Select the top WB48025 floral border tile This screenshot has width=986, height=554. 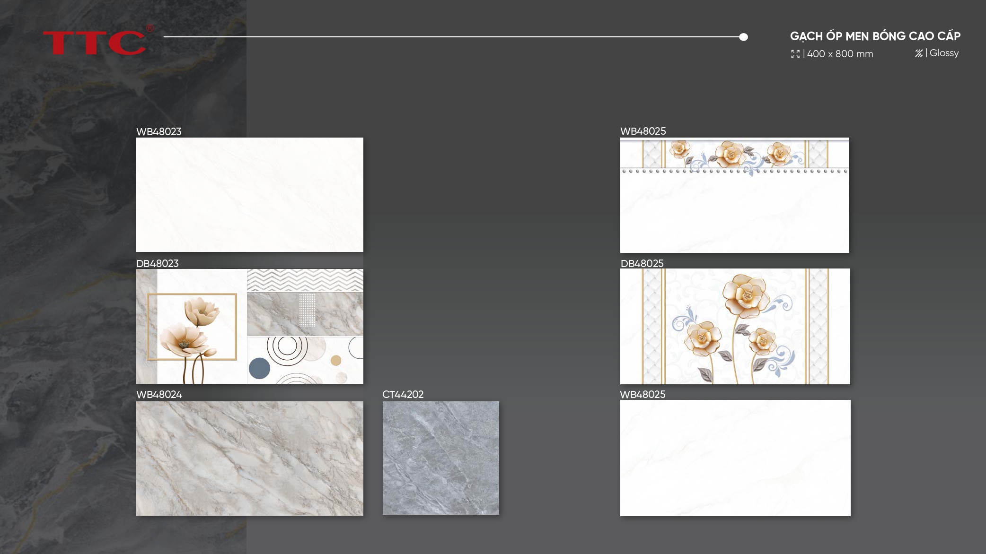pyautogui.click(x=734, y=195)
